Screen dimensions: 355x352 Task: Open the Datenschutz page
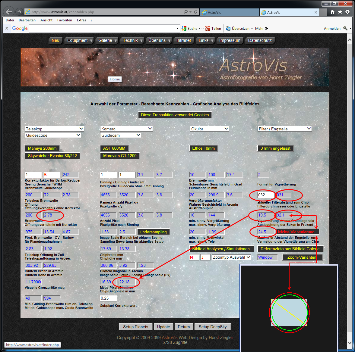point(260,40)
